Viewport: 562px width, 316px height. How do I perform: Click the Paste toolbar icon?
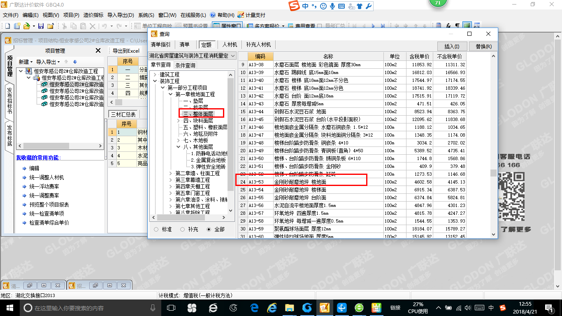(83, 26)
